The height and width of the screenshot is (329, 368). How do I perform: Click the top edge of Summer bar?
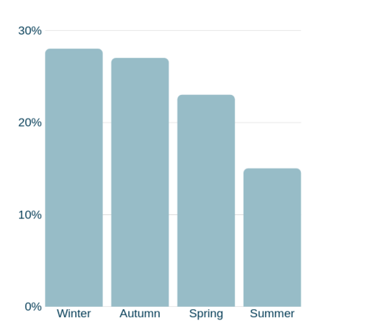(272, 169)
